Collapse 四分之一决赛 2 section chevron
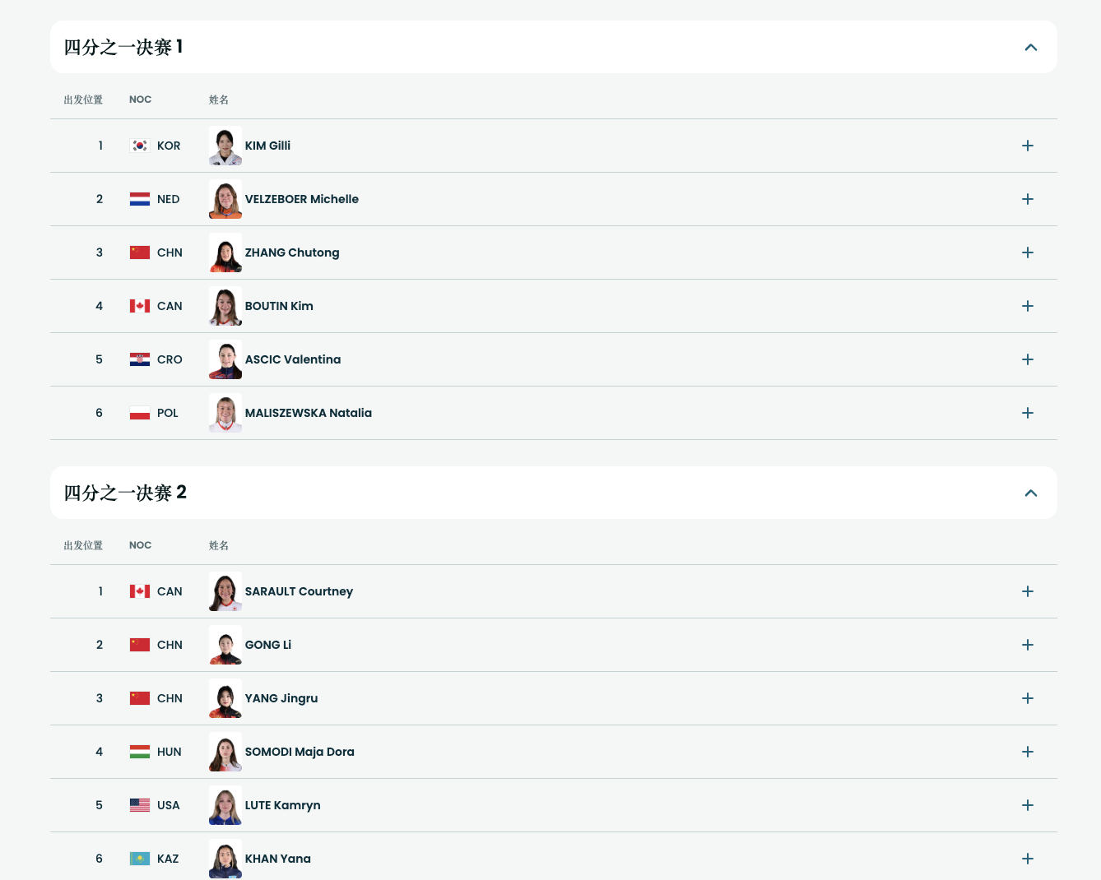The image size is (1101, 880). (1030, 493)
